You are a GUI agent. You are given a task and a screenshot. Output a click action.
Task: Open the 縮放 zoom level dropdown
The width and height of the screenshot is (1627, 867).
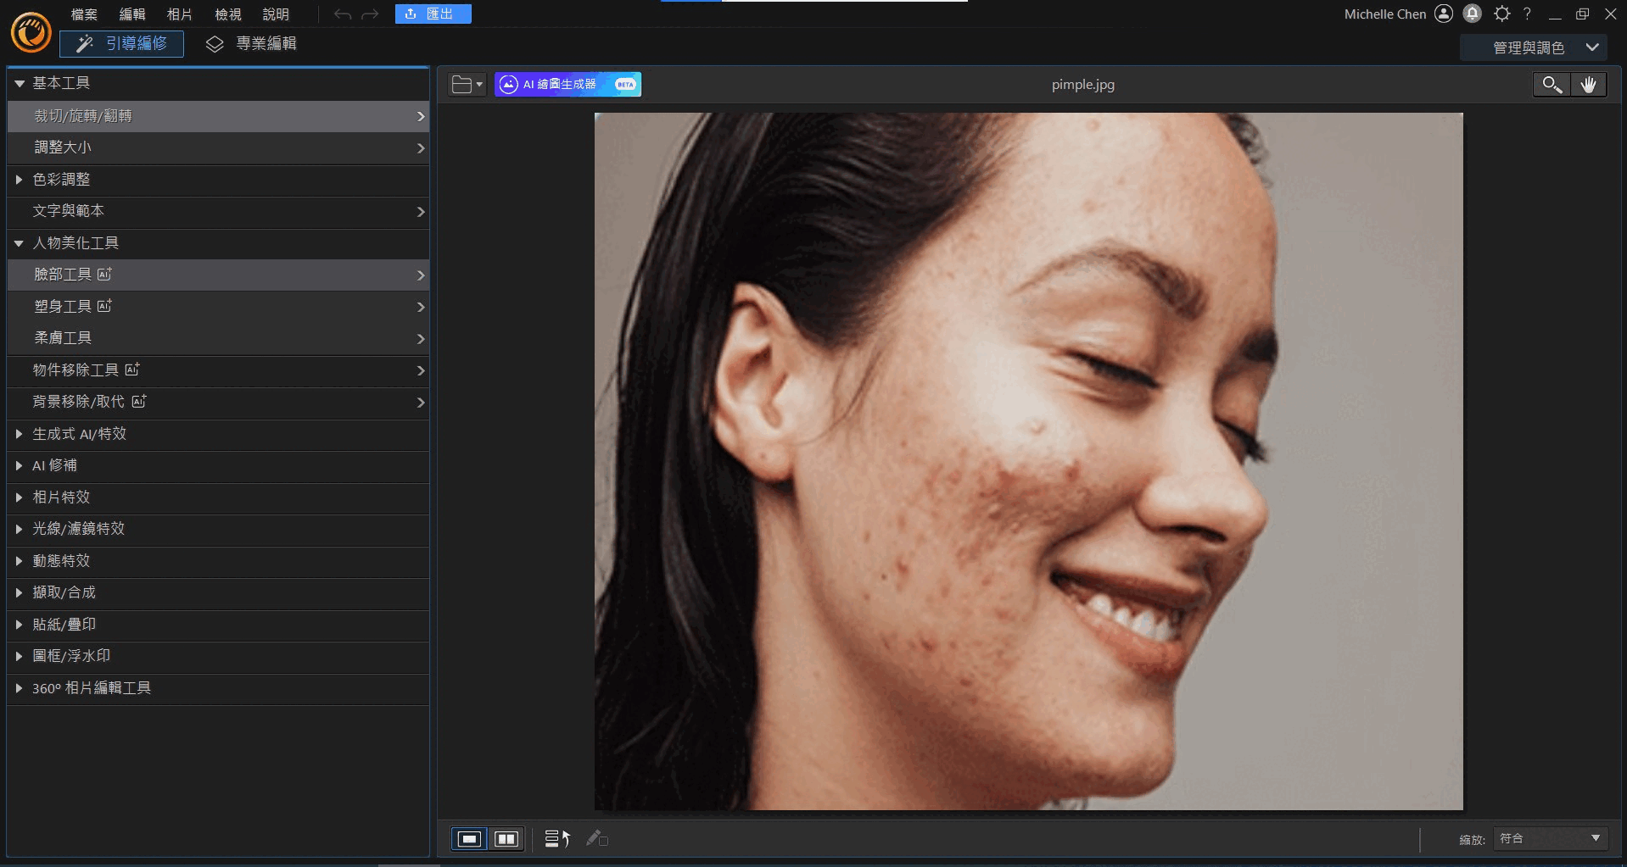1549,838
